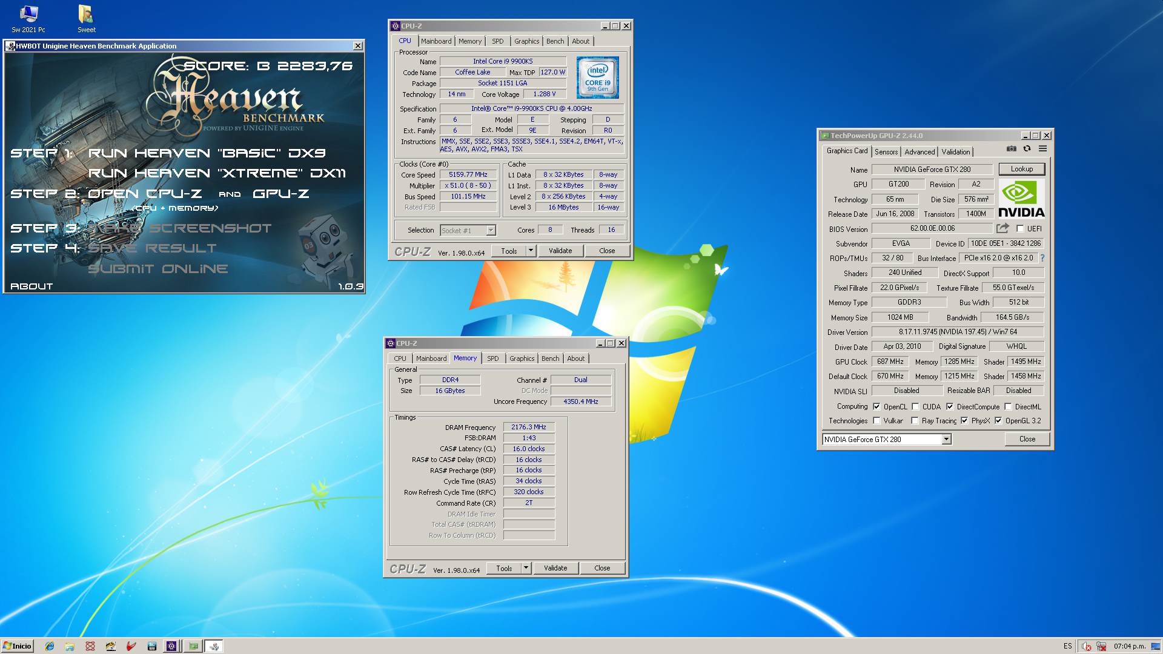This screenshot has width=1163, height=654.
Task: Click Tools button in top CPU-Z window
Action: [509, 251]
